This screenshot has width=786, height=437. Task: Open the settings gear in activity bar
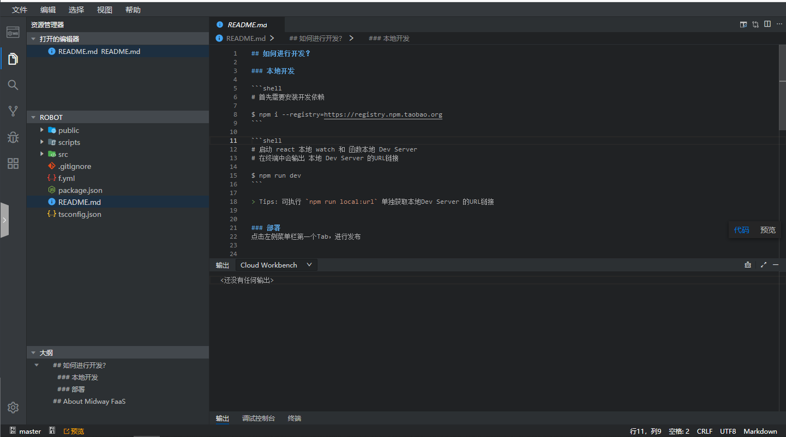[x=13, y=408]
